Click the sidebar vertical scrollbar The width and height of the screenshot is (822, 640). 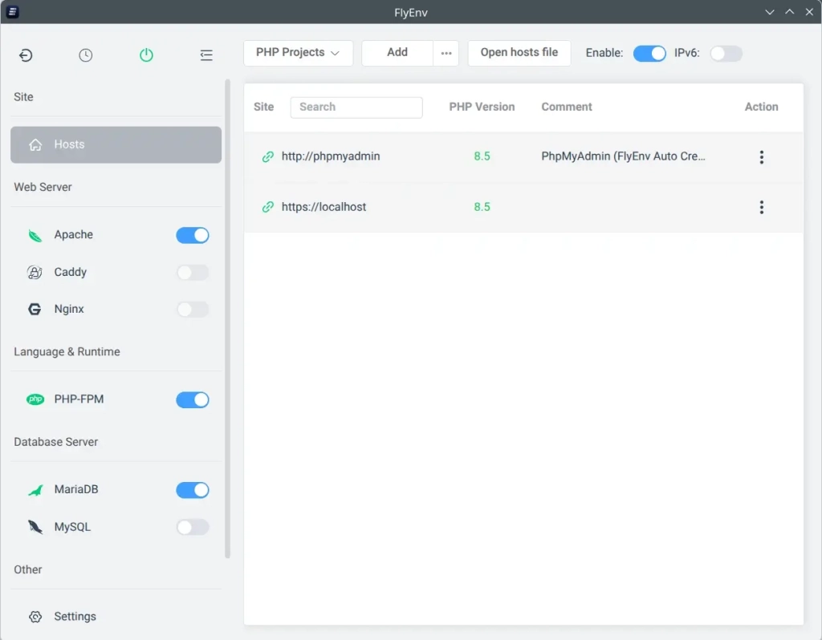pos(227,318)
